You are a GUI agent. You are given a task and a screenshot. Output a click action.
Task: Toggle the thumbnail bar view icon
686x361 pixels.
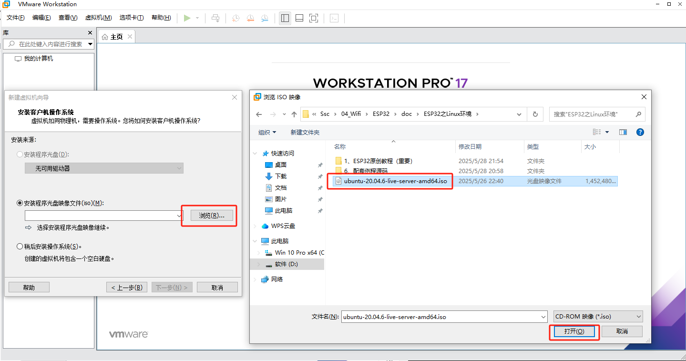pos(299,18)
